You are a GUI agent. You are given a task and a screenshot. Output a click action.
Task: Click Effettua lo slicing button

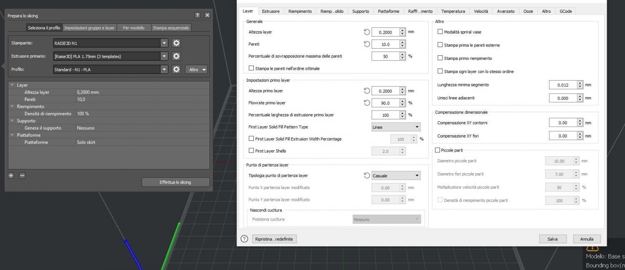pyautogui.click(x=175, y=182)
